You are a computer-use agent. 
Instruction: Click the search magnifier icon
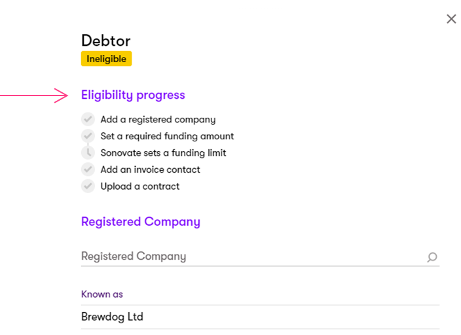pyautogui.click(x=432, y=257)
